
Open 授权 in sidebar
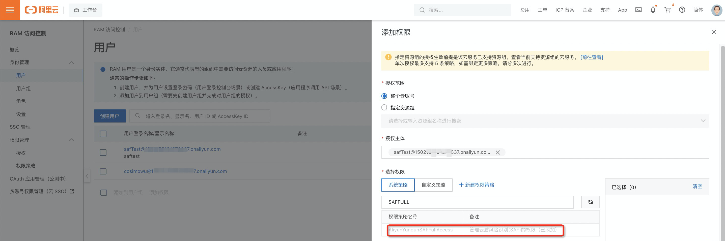coord(21,153)
